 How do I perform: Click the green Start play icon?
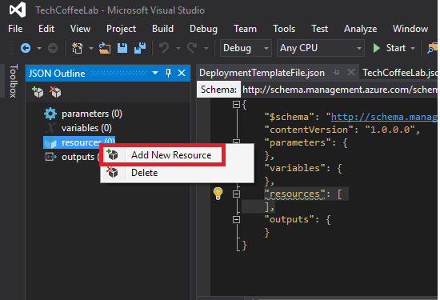(x=377, y=48)
